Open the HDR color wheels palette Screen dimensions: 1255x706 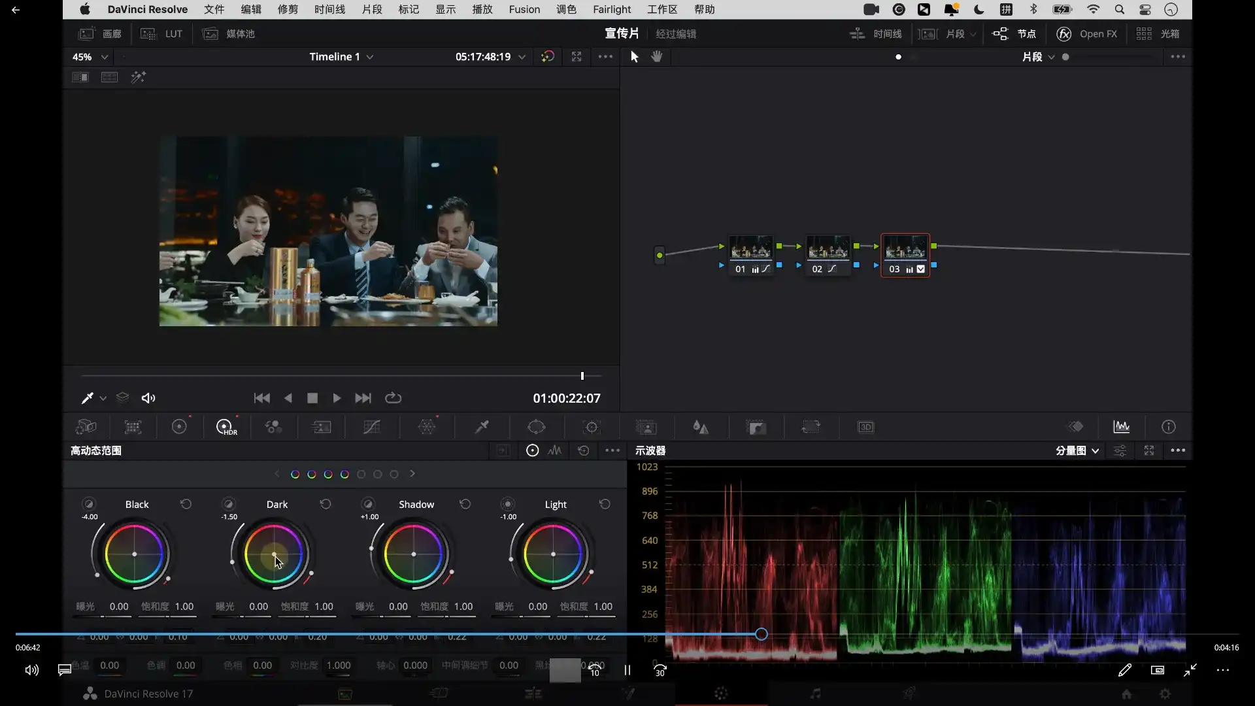point(226,427)
